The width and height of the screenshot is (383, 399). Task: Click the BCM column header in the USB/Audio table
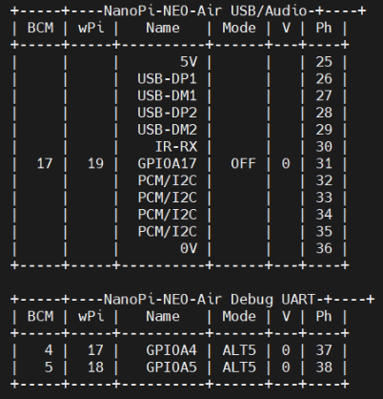tap(40, 28)
